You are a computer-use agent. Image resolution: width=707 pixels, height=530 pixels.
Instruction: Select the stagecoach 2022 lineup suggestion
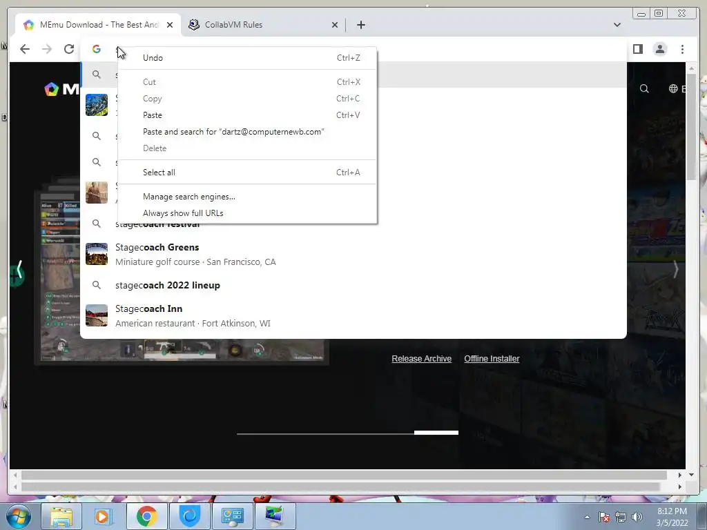click(353, 285)
